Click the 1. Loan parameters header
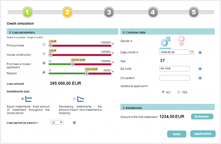The image size is (221, 144). 62,32
